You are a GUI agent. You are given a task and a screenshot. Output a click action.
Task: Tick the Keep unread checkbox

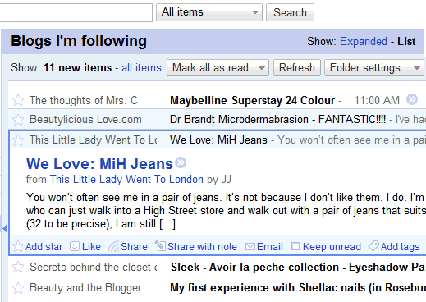[295, 246]
